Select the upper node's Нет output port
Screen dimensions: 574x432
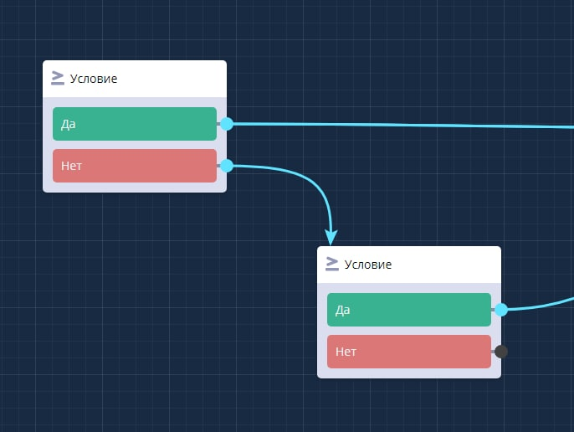[x=227, y=166]
